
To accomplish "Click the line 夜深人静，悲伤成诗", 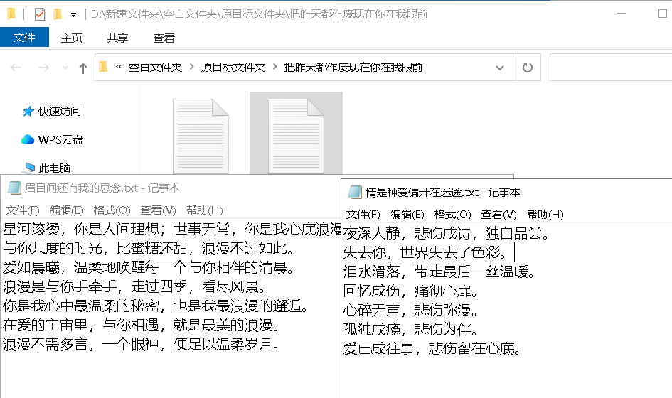I will (446, 234).
